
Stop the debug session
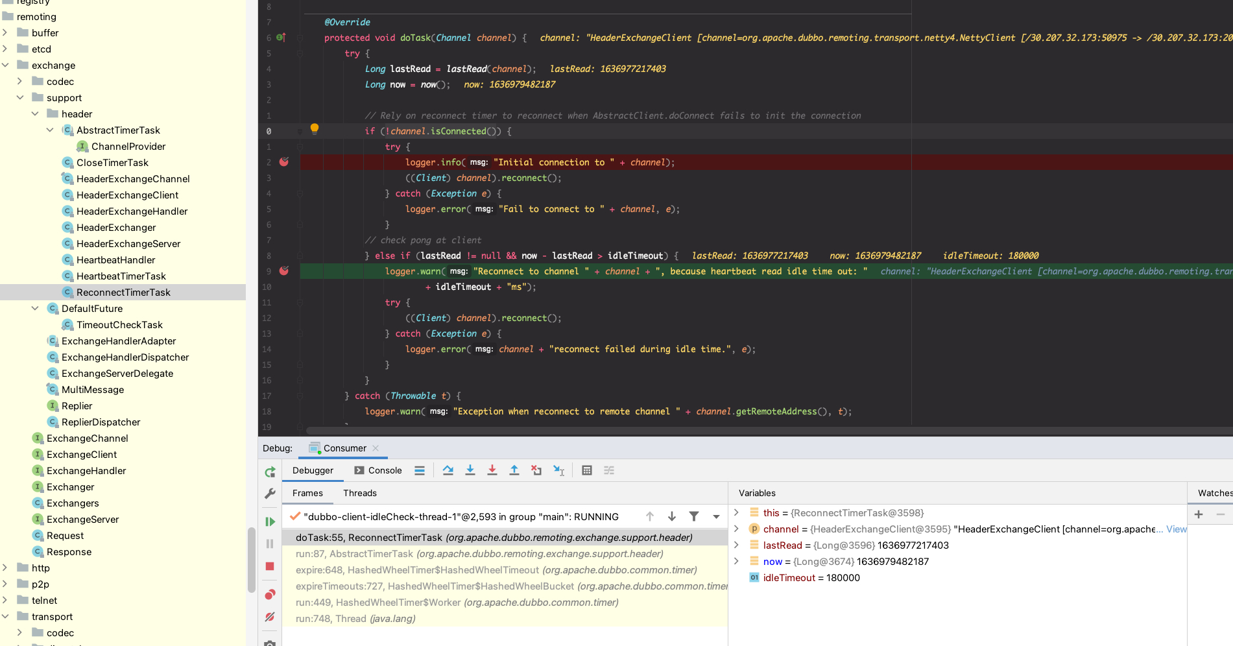(x=270, y=566)
